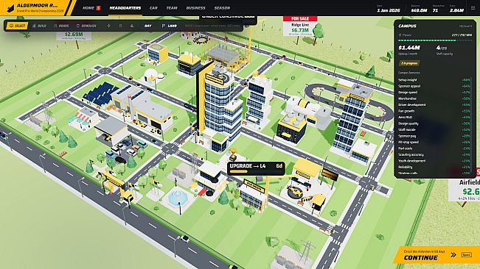Image resolution: width=480 pixels, height=269 pixels.
Task: Switch to the Car tab
Action: [153, 8]
